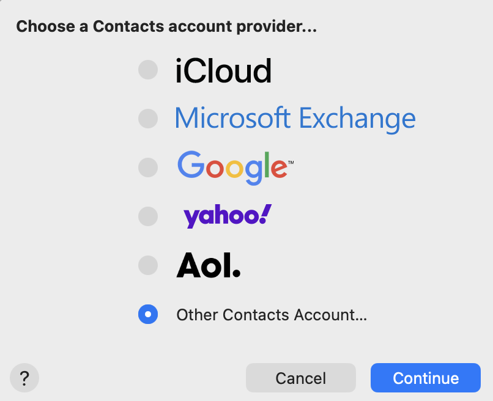Select the Microsoft Exchange radio button
493x401 pixels.
click(148, 118)
